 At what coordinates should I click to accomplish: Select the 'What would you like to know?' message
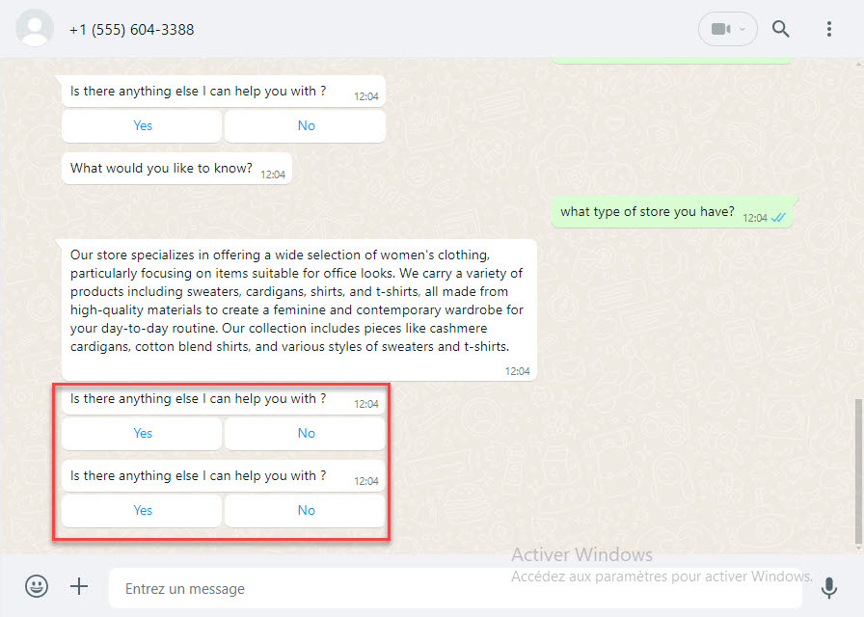(x=176, y=169)
